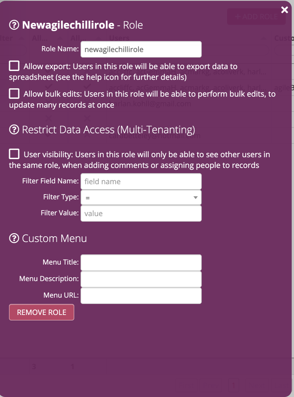
Task: Click the Menu Title input box
Action: point(141,263)
